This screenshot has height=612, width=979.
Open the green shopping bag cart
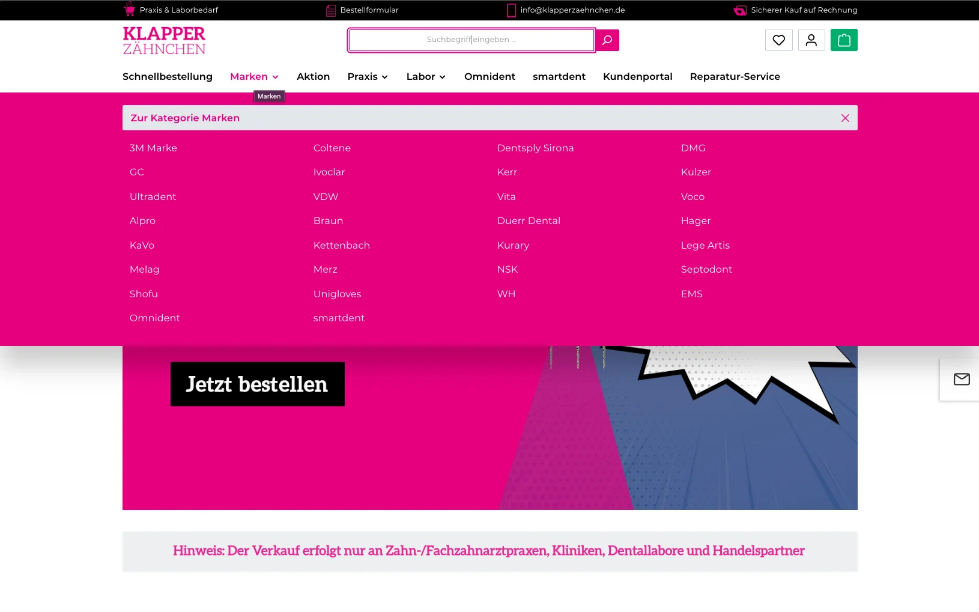point(844,40)
